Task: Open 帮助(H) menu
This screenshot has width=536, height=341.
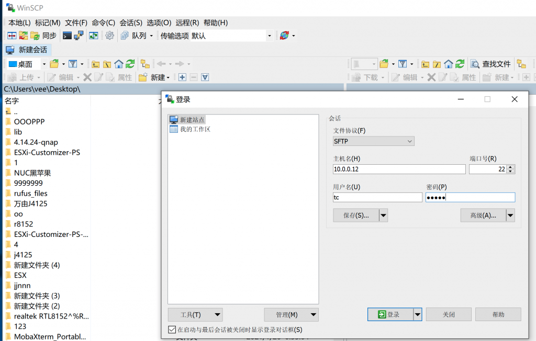Action: (x=216, y=23)
